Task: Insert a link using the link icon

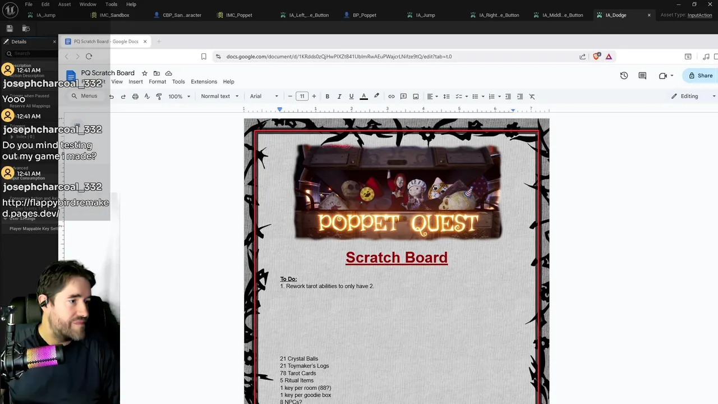Action: 392,97
